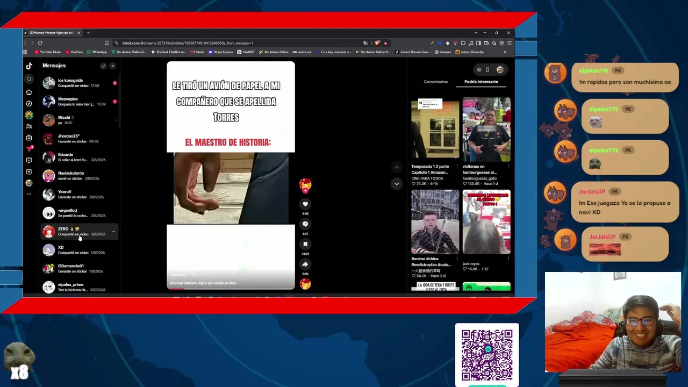This screenshot has width=688, height=387.
Task: Open the profile avatar in top-right pill
Action: (500, 69)
